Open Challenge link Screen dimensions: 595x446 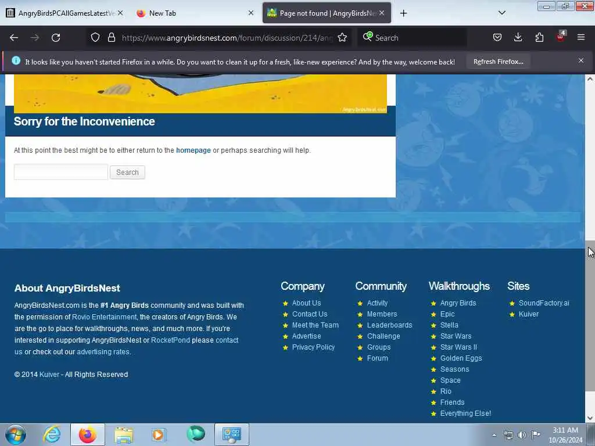coord(383,336)
